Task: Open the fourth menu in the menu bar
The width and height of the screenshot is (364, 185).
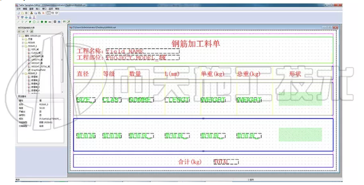Action: click(x=38, y=9)
